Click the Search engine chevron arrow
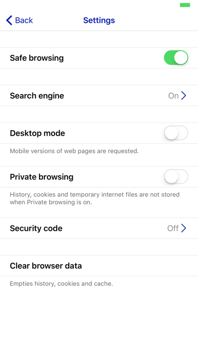 tap(184, 96)
